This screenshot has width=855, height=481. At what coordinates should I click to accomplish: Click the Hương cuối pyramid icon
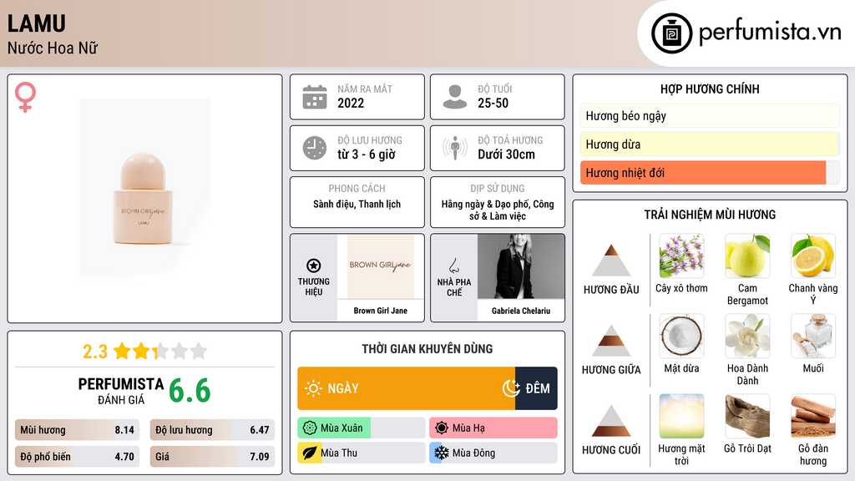[611, 421]
